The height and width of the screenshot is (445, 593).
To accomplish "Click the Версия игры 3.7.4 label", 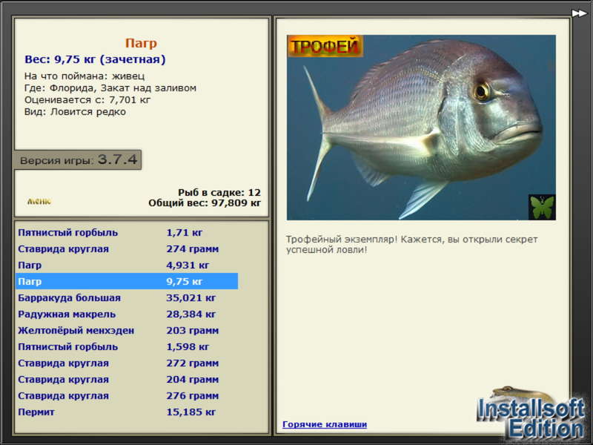I will tap(78, 159).
